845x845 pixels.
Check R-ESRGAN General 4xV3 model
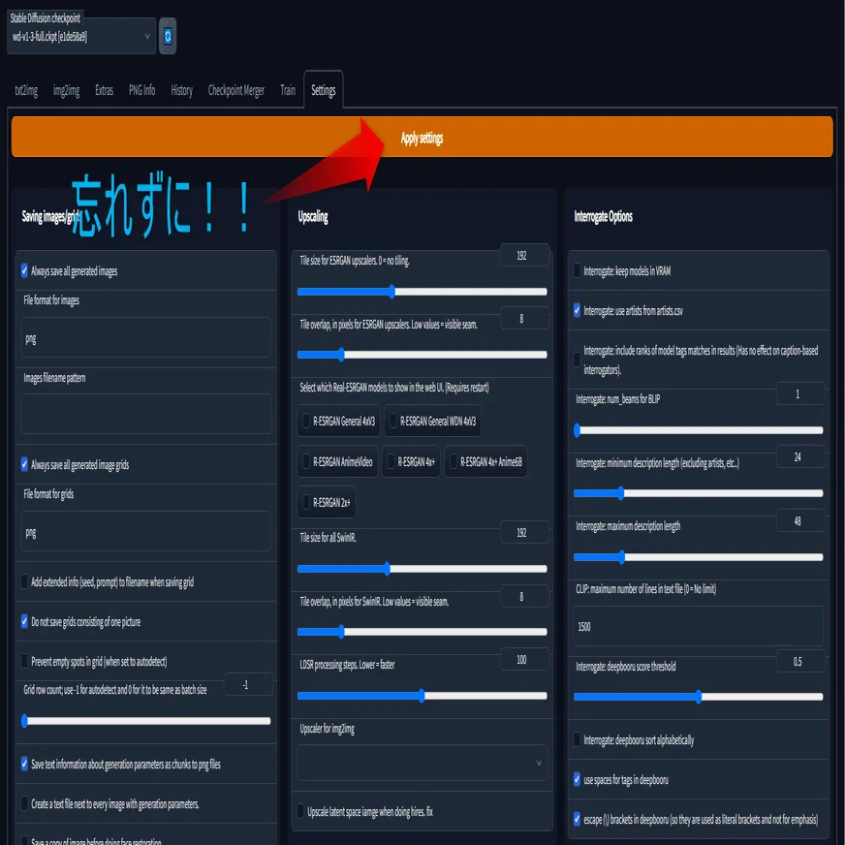pos(306,421)
